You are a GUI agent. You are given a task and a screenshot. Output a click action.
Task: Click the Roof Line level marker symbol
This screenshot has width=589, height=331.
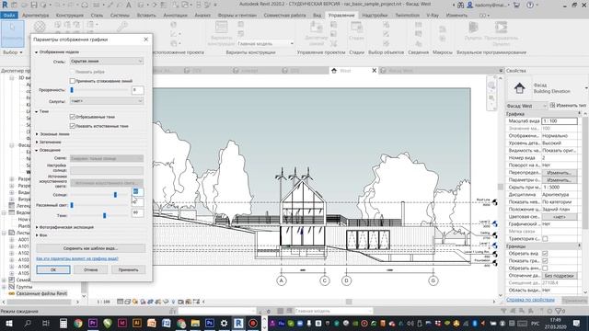495,202
